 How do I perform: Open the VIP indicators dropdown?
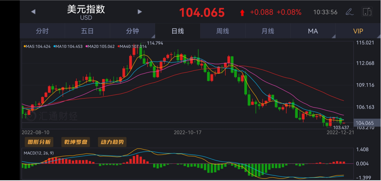pyautogui.click(x=358, y=31)
